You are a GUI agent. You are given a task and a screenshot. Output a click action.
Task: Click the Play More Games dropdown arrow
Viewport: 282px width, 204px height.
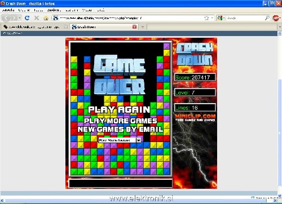(x=139, y=140)
